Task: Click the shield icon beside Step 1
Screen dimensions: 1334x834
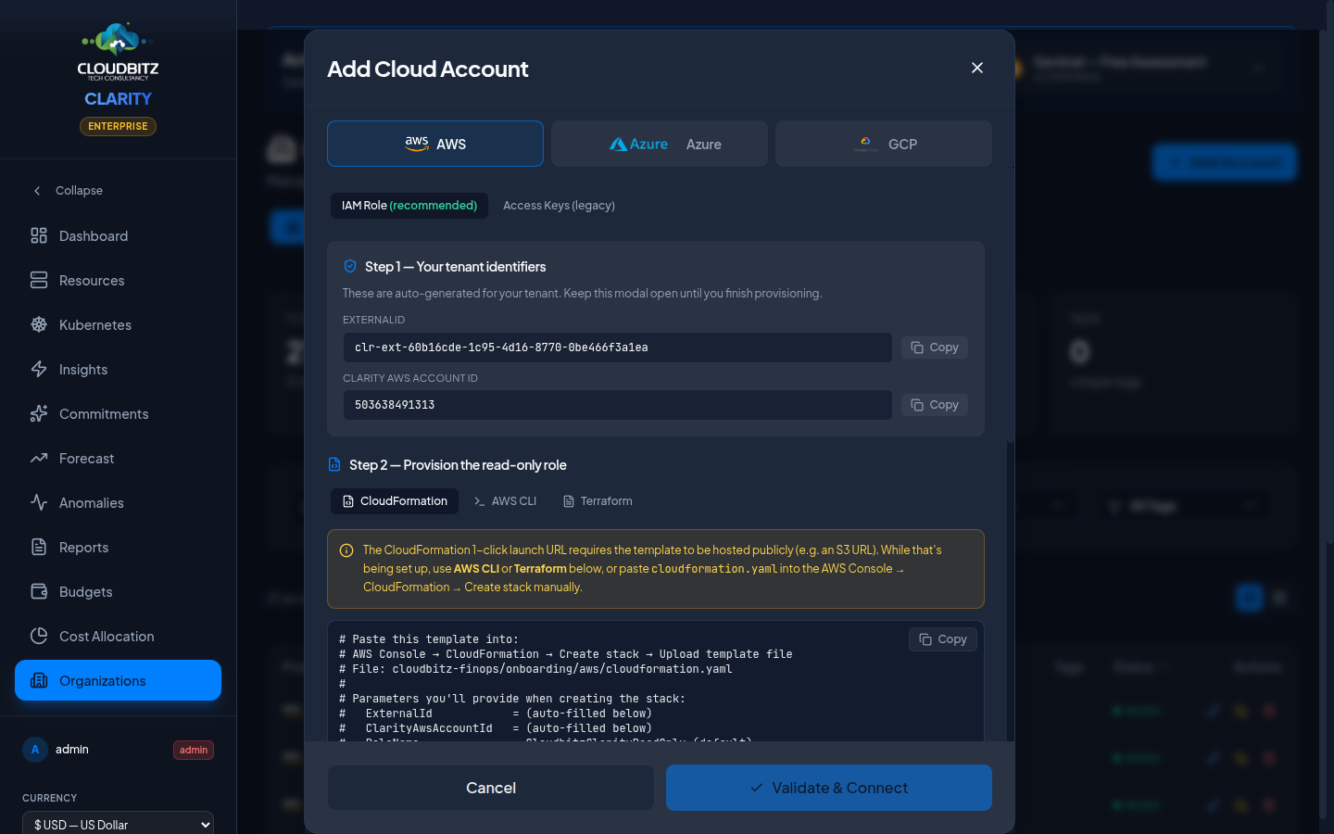Action: point(350,266)
